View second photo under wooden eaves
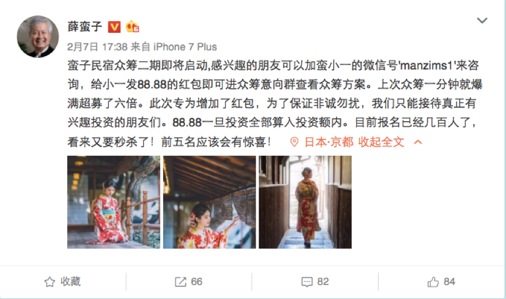This screenshot has width=506, height=299. 209,202
